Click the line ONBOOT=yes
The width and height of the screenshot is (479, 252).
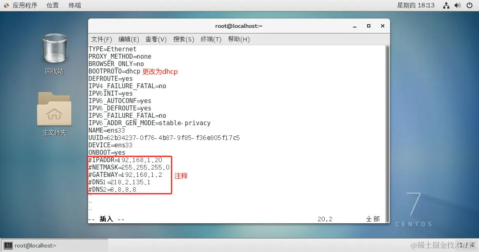click(107, 152)
